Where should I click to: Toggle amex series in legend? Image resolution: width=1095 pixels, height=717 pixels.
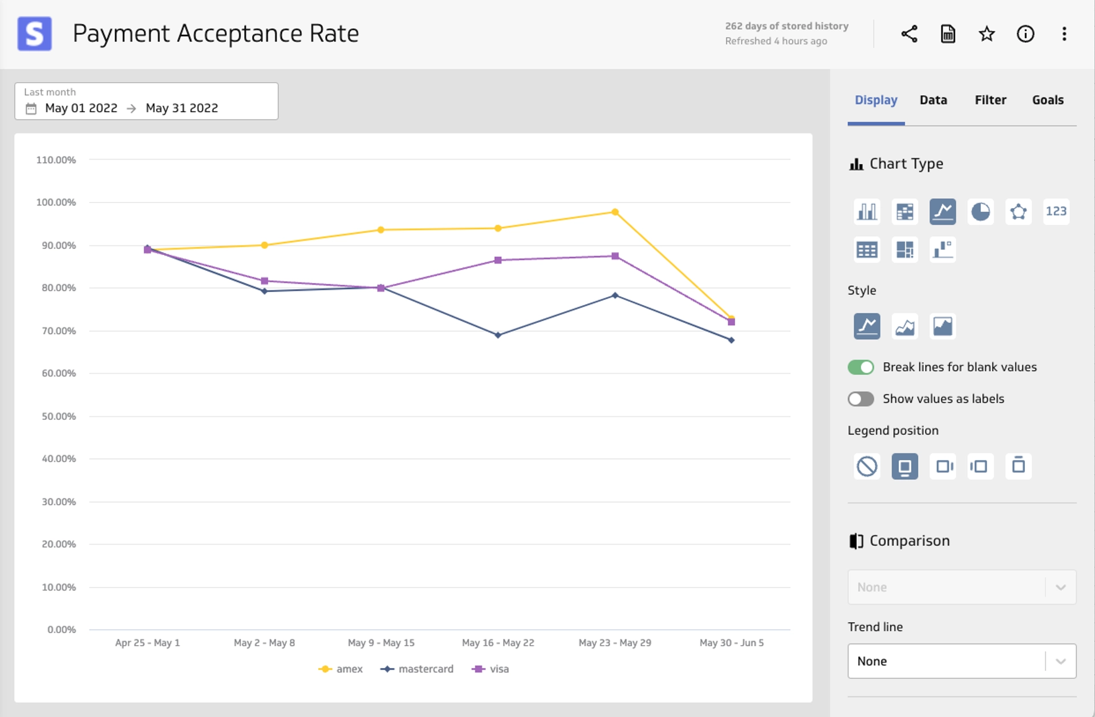(340, 669)
